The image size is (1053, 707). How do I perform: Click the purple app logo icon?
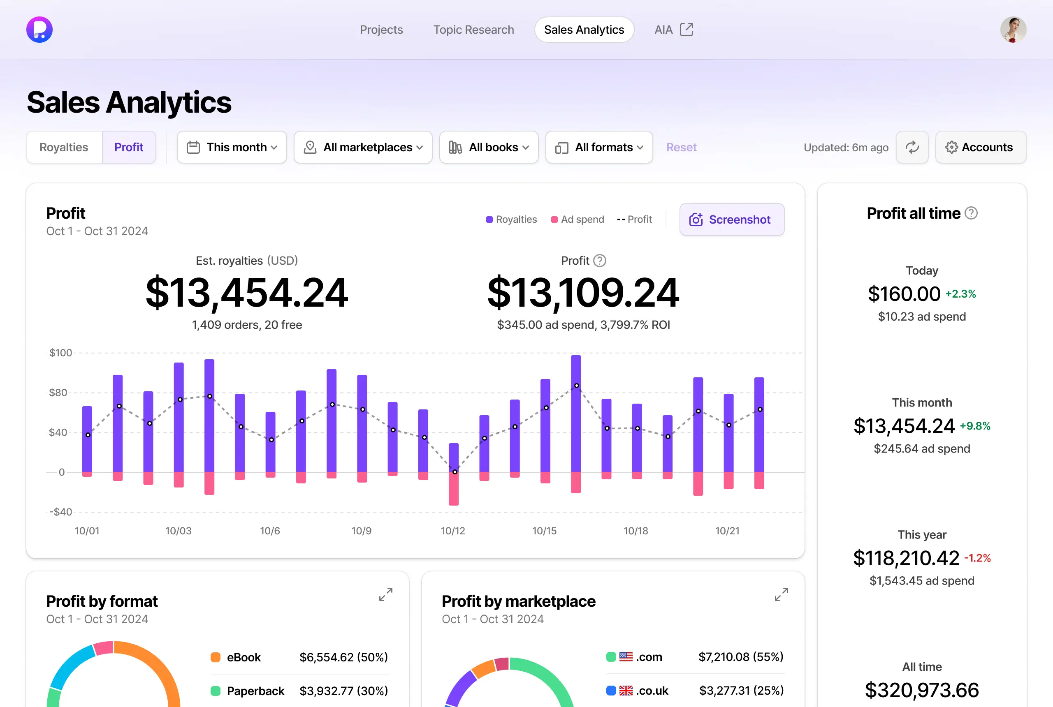point(40,30)
